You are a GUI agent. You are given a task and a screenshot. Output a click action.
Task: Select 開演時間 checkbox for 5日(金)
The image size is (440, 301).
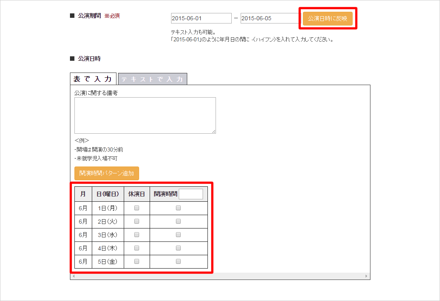point(178,261)
